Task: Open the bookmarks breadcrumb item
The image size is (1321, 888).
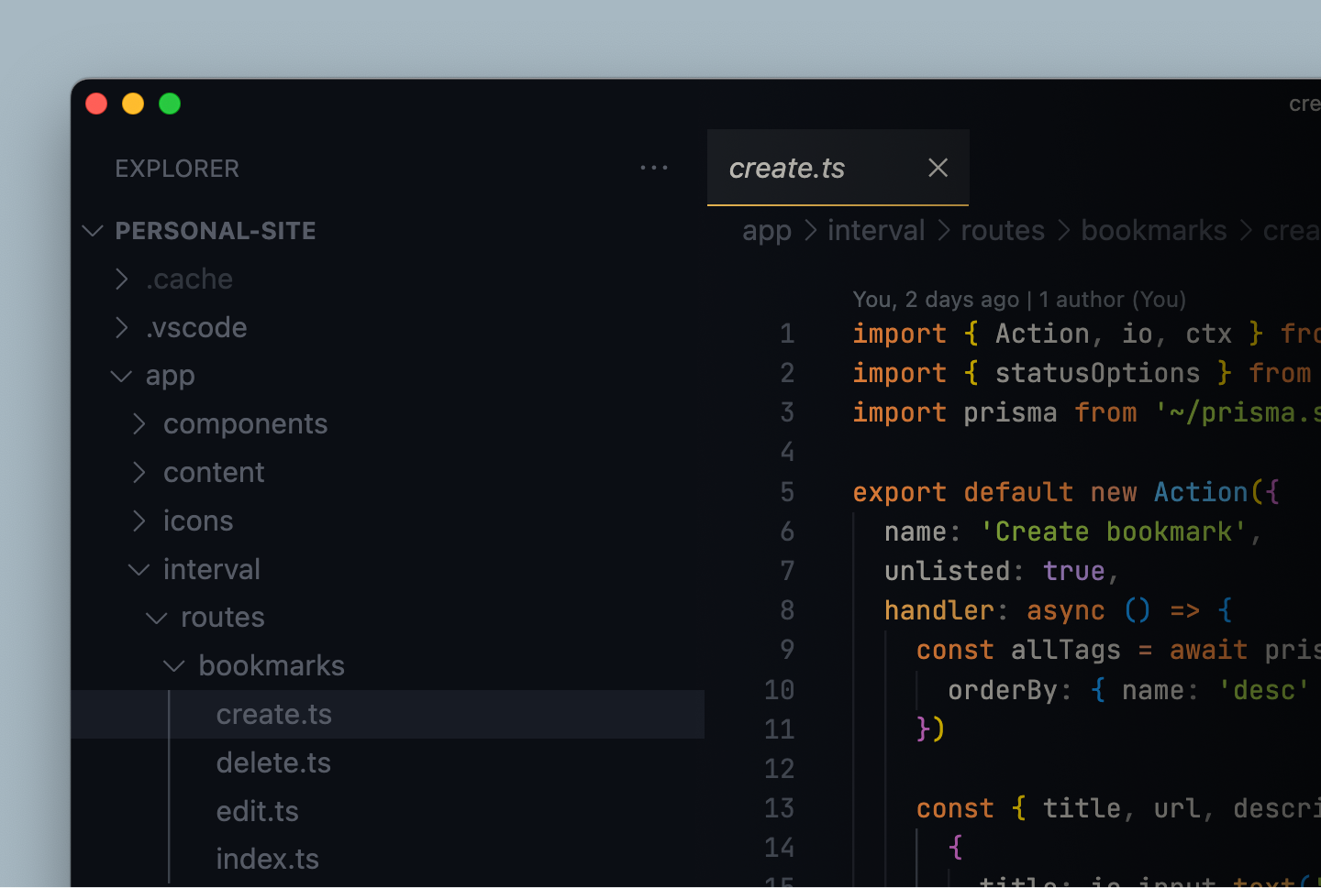Action: click(1154, 230)
